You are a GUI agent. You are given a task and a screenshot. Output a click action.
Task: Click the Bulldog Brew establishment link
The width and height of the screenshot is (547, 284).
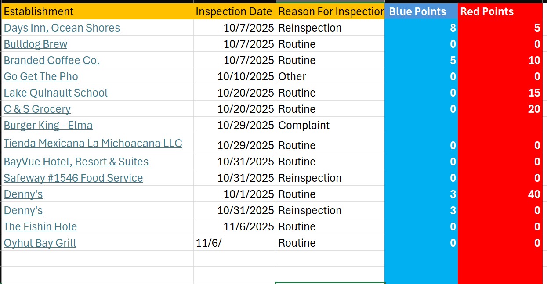tap(36, 44)
